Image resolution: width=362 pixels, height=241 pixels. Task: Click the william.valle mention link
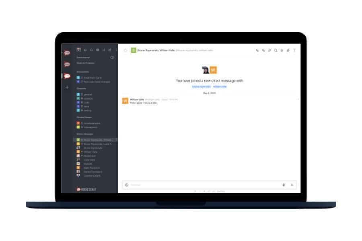pos(220,86)
